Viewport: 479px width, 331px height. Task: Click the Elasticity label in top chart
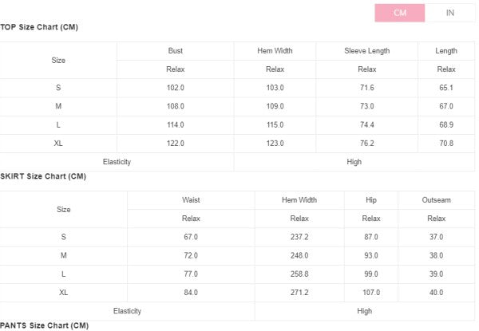click(x=117, y=162)
